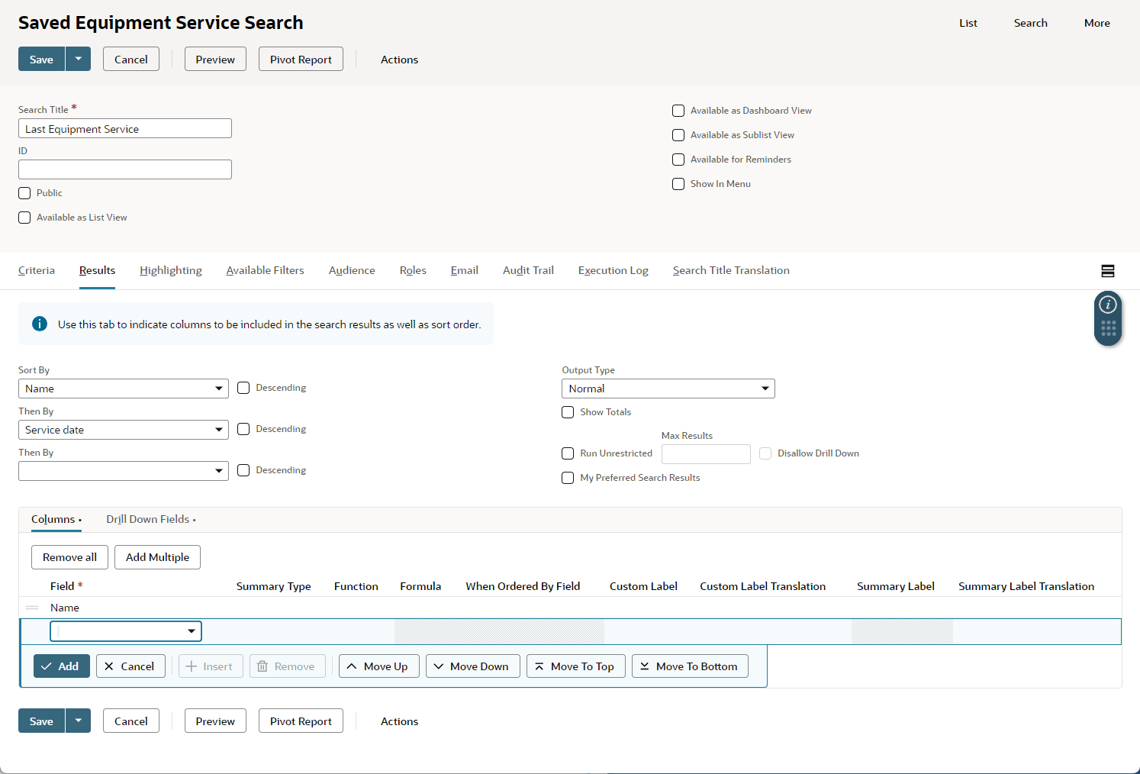Grab the drag handle on Name row
The image size is (1140, 774).
[32, 608]
